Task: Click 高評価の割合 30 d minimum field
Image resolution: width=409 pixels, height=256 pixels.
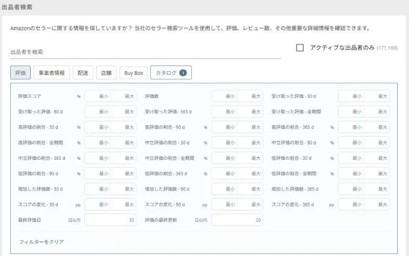Action: [98, 127]
